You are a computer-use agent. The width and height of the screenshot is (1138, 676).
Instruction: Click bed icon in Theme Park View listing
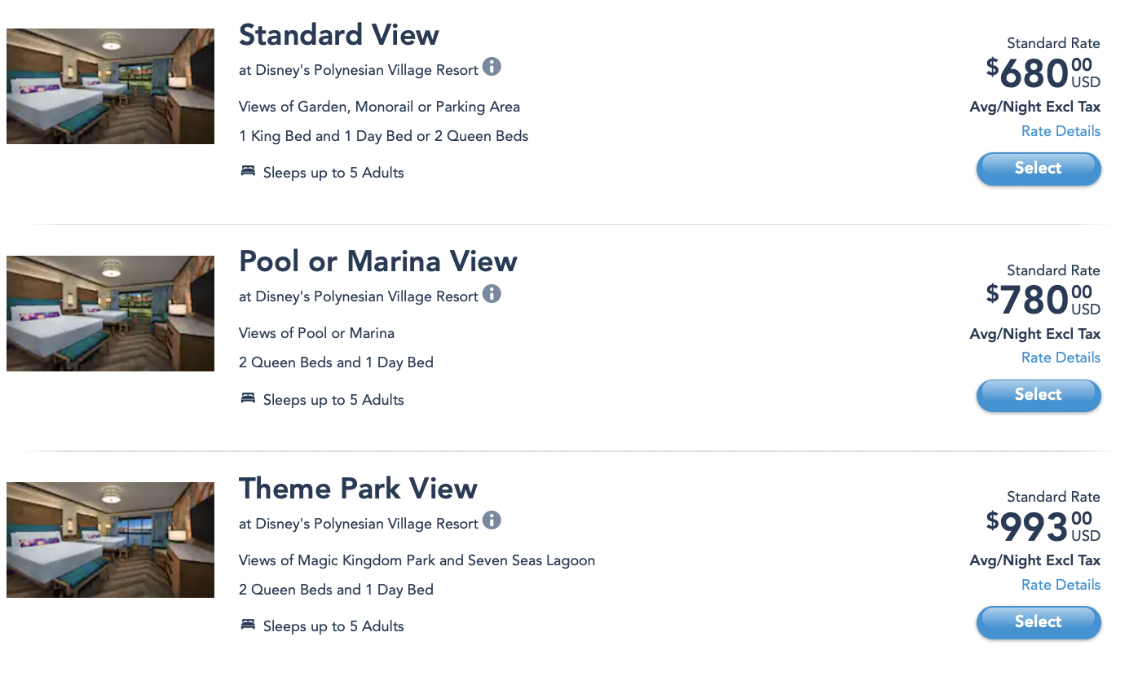(x=248, y=625)
